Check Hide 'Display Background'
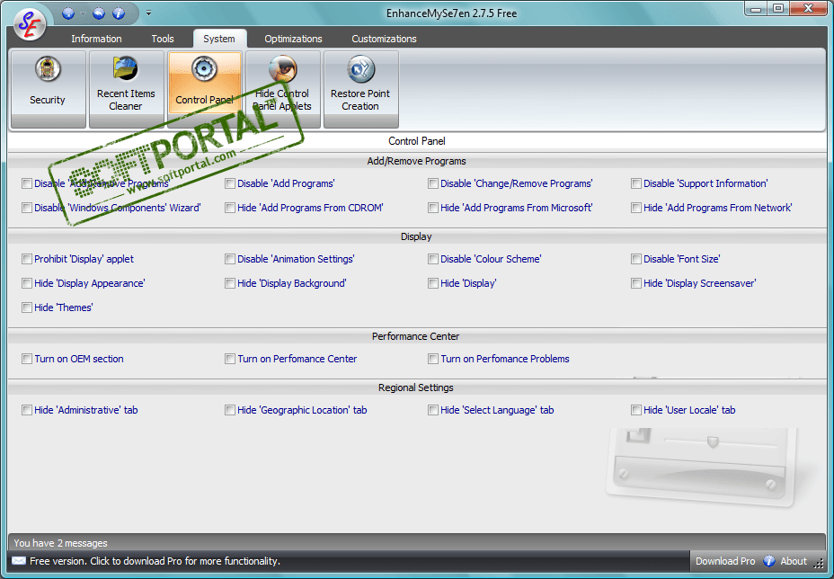 tap(230, 283)
